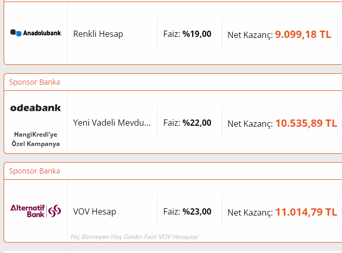The width and height of the screenshot is (342, 253).
Task: Click the Alternatif Bank logo
Action: coord(35,211)
